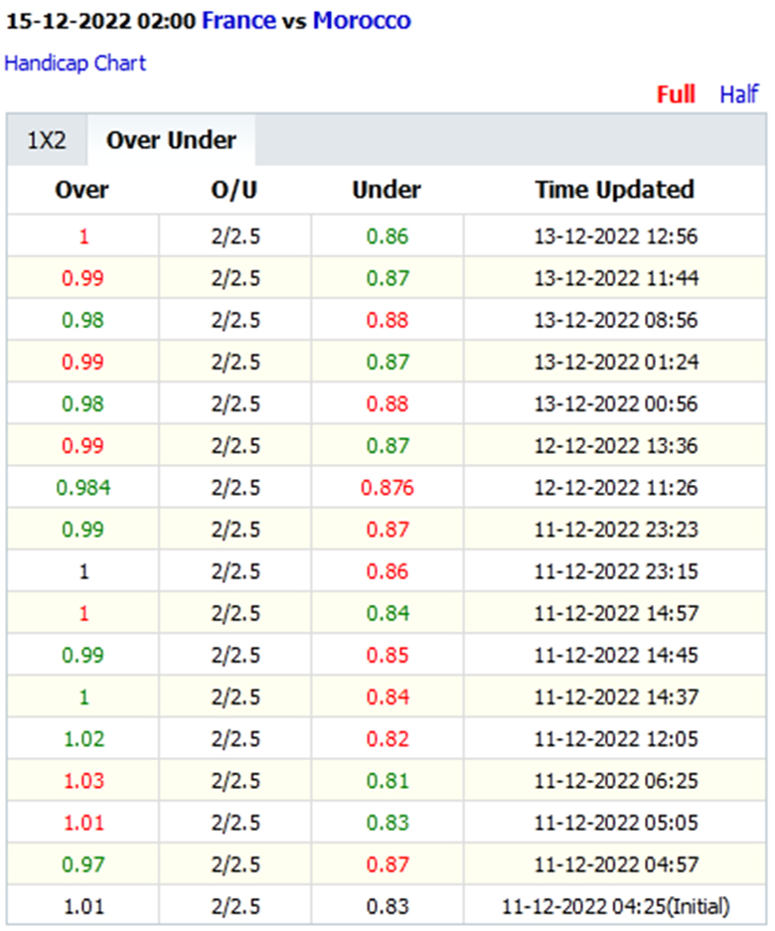Click timestamp 11-12-2022 23:15

616,571
